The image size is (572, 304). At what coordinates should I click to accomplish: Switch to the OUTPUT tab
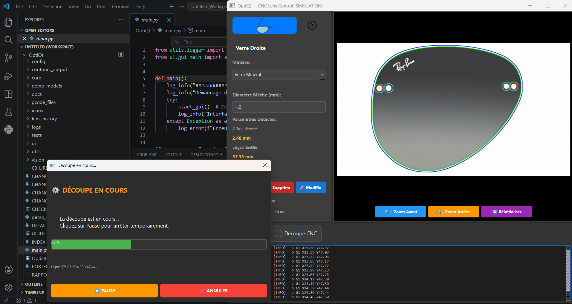174,154
